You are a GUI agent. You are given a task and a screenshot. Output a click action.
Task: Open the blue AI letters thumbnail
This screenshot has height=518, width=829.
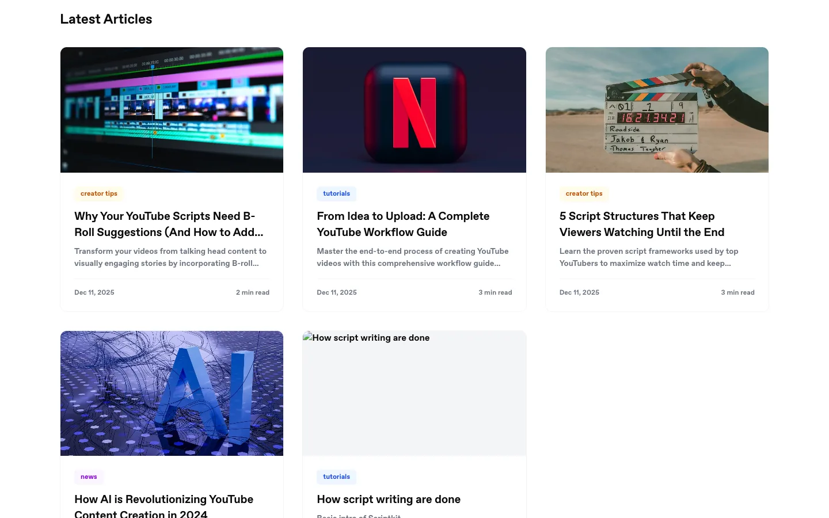tap(172, 393)
